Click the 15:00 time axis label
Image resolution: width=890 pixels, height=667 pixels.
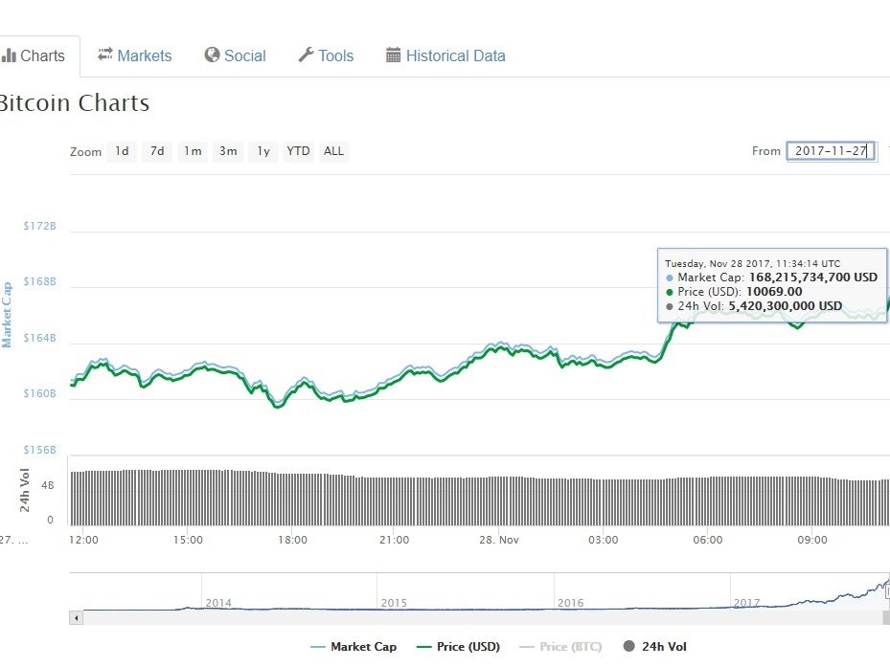click(188, 540)
